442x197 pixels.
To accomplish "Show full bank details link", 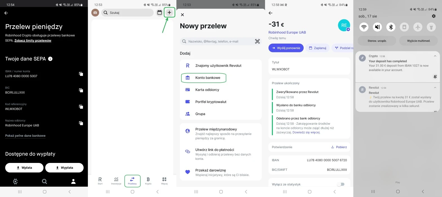I will [25, 136].
